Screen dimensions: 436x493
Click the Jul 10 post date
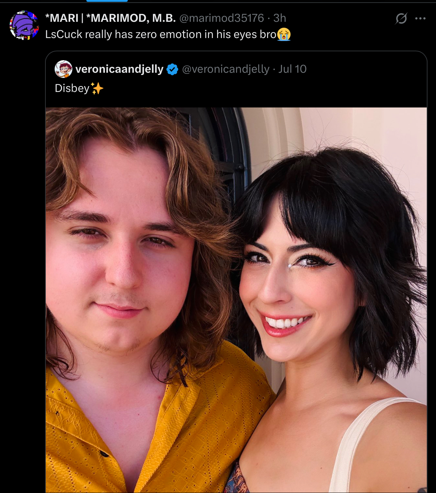[292, 69]
